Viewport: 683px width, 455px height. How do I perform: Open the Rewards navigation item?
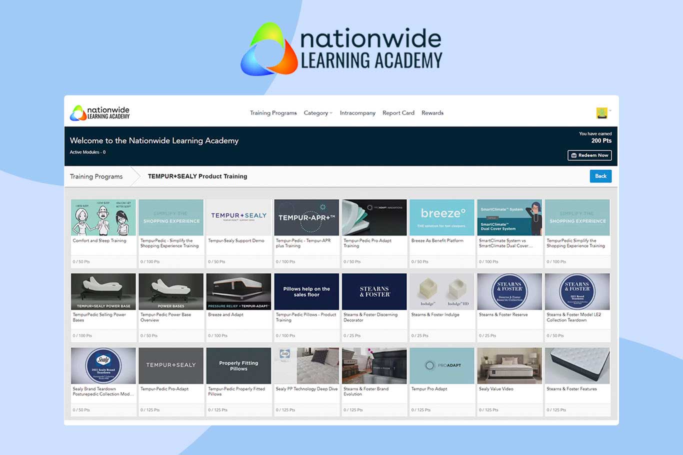click(432, 113)
